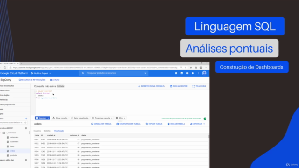The height and width of the screenshot is (168, 299).
Task: Open the EXPORTAR dropdown
Action: (197, 124)
